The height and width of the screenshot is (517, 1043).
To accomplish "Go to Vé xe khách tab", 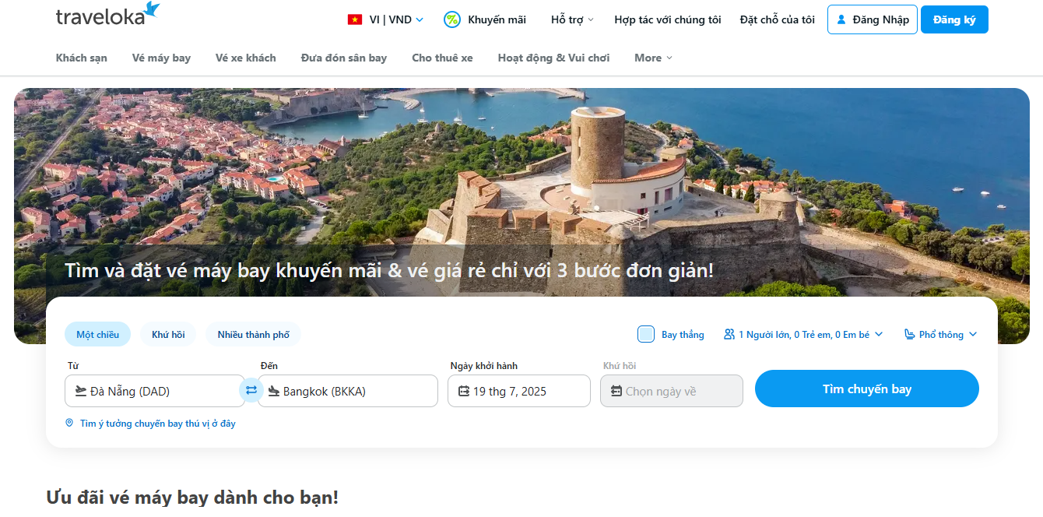I will click(245, 58).
